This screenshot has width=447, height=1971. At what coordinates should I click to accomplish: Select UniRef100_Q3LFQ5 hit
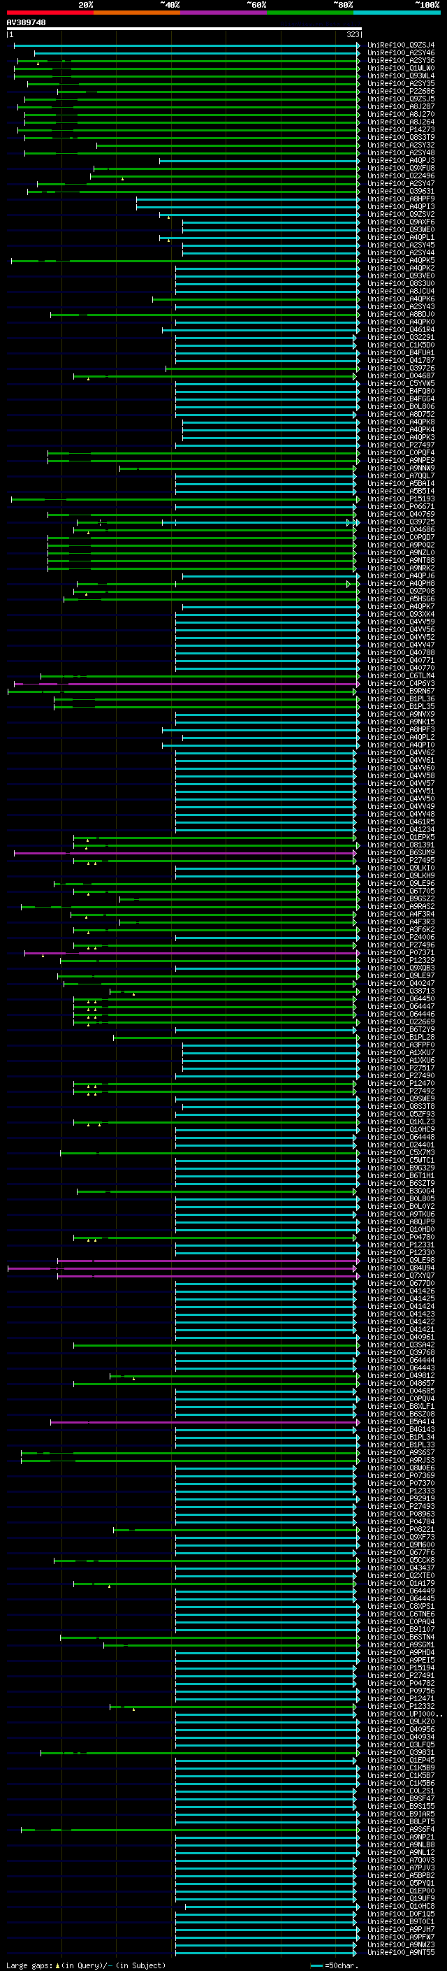click(x=400, y=1744)
